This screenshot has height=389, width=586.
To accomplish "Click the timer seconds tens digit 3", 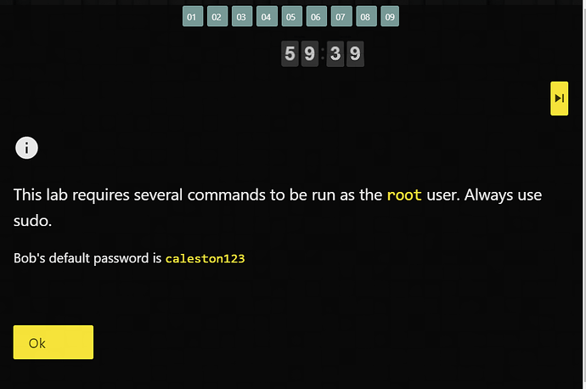I will [x=335, y=54].
